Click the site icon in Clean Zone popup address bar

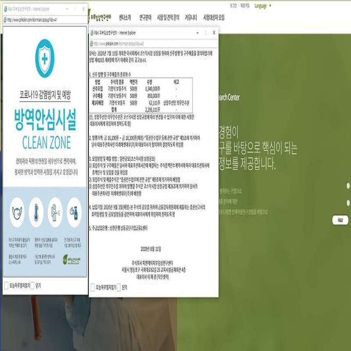click(5, 20)
